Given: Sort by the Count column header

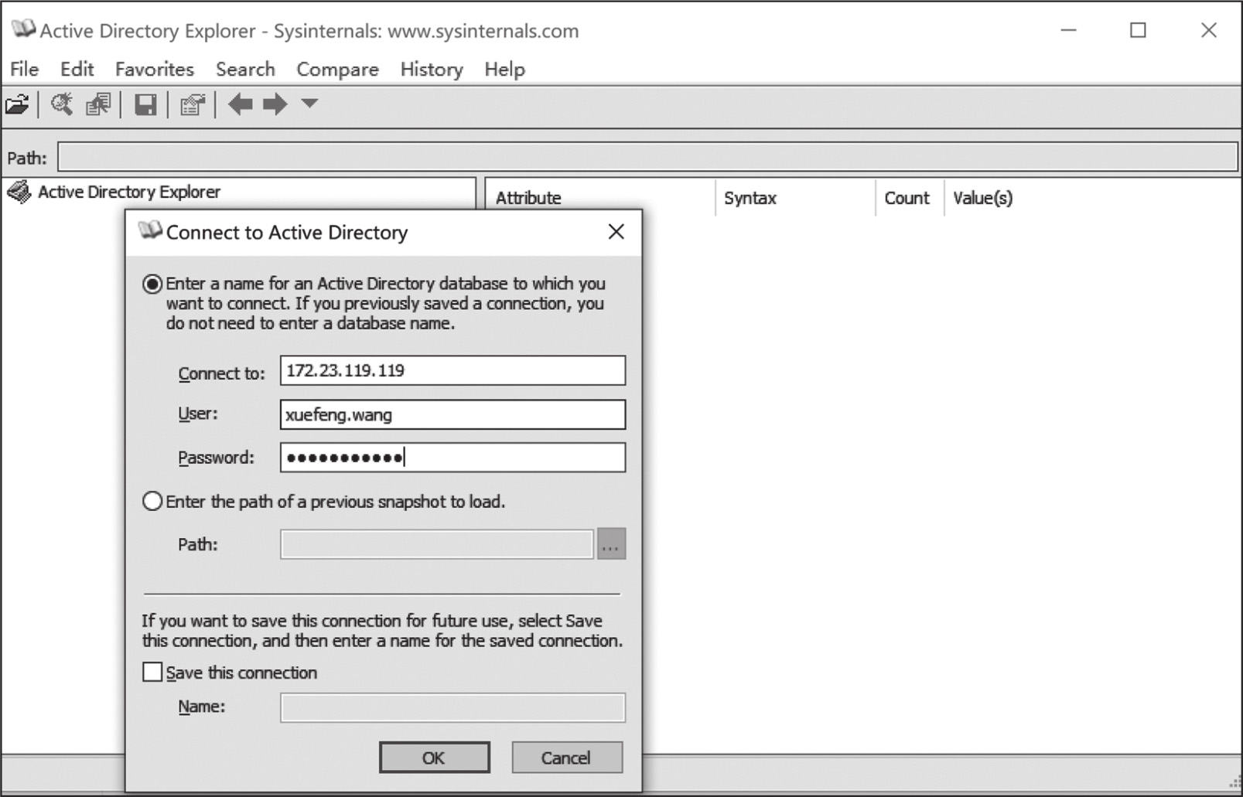Looking at the screenshot, I should 910,198.
